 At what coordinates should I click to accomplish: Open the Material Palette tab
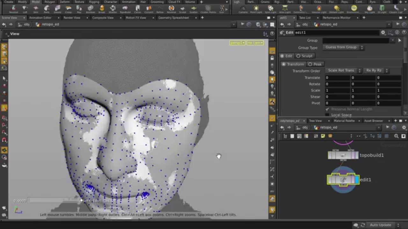[x=344, y=121]
